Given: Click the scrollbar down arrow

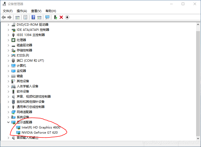Looking at the screenshot, I should point(198,139).
